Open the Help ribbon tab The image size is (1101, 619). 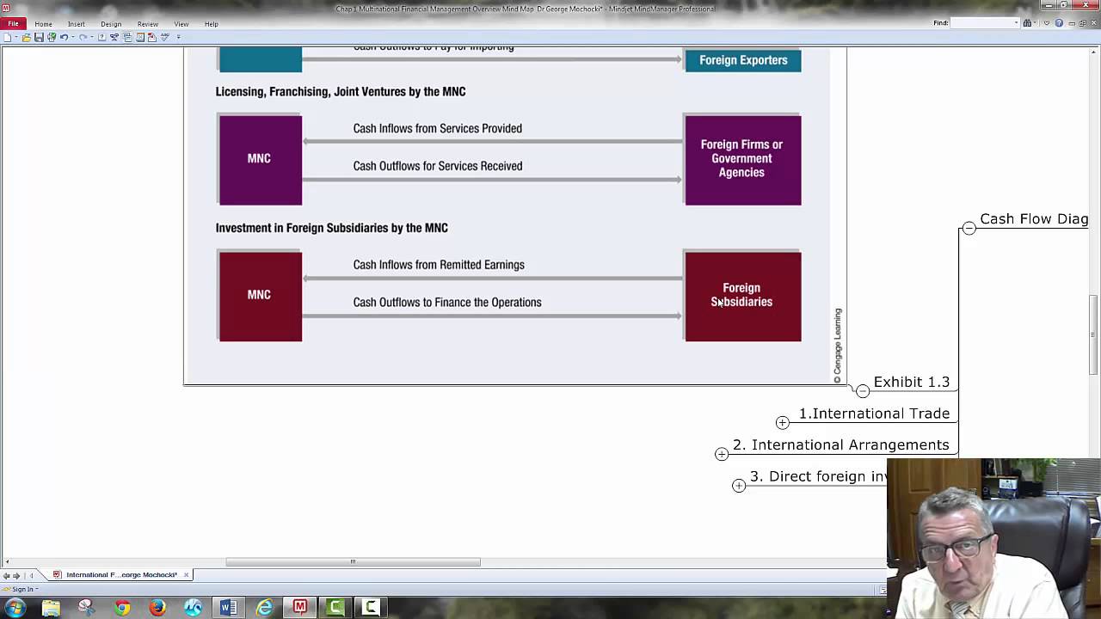point(211,24)
